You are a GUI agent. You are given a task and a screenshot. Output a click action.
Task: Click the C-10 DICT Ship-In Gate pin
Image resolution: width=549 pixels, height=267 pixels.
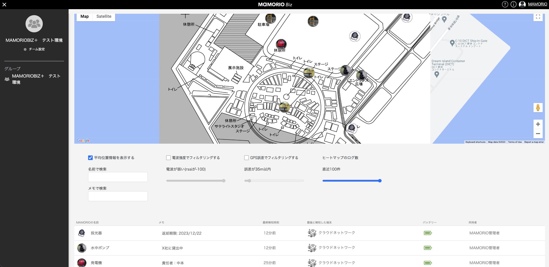tap(452, 43)
